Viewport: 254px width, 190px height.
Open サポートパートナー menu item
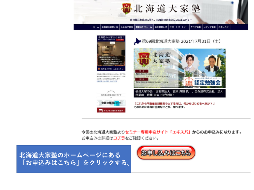(x=179, y=27)
